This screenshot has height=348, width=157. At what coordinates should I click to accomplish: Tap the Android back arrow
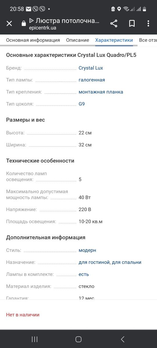122,339
